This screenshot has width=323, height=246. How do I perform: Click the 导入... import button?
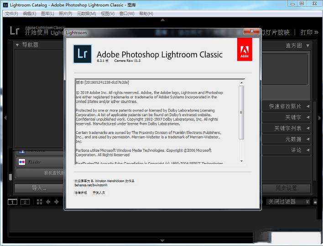[x=39, y=188]
